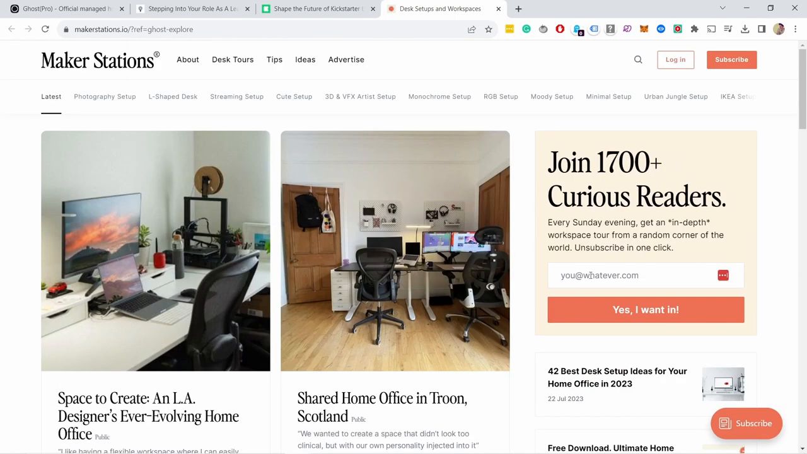This screenshot has height=454, width=807.
Task: Open the Shared Home Office in Troon thumbnail
Action: (395, 251)
